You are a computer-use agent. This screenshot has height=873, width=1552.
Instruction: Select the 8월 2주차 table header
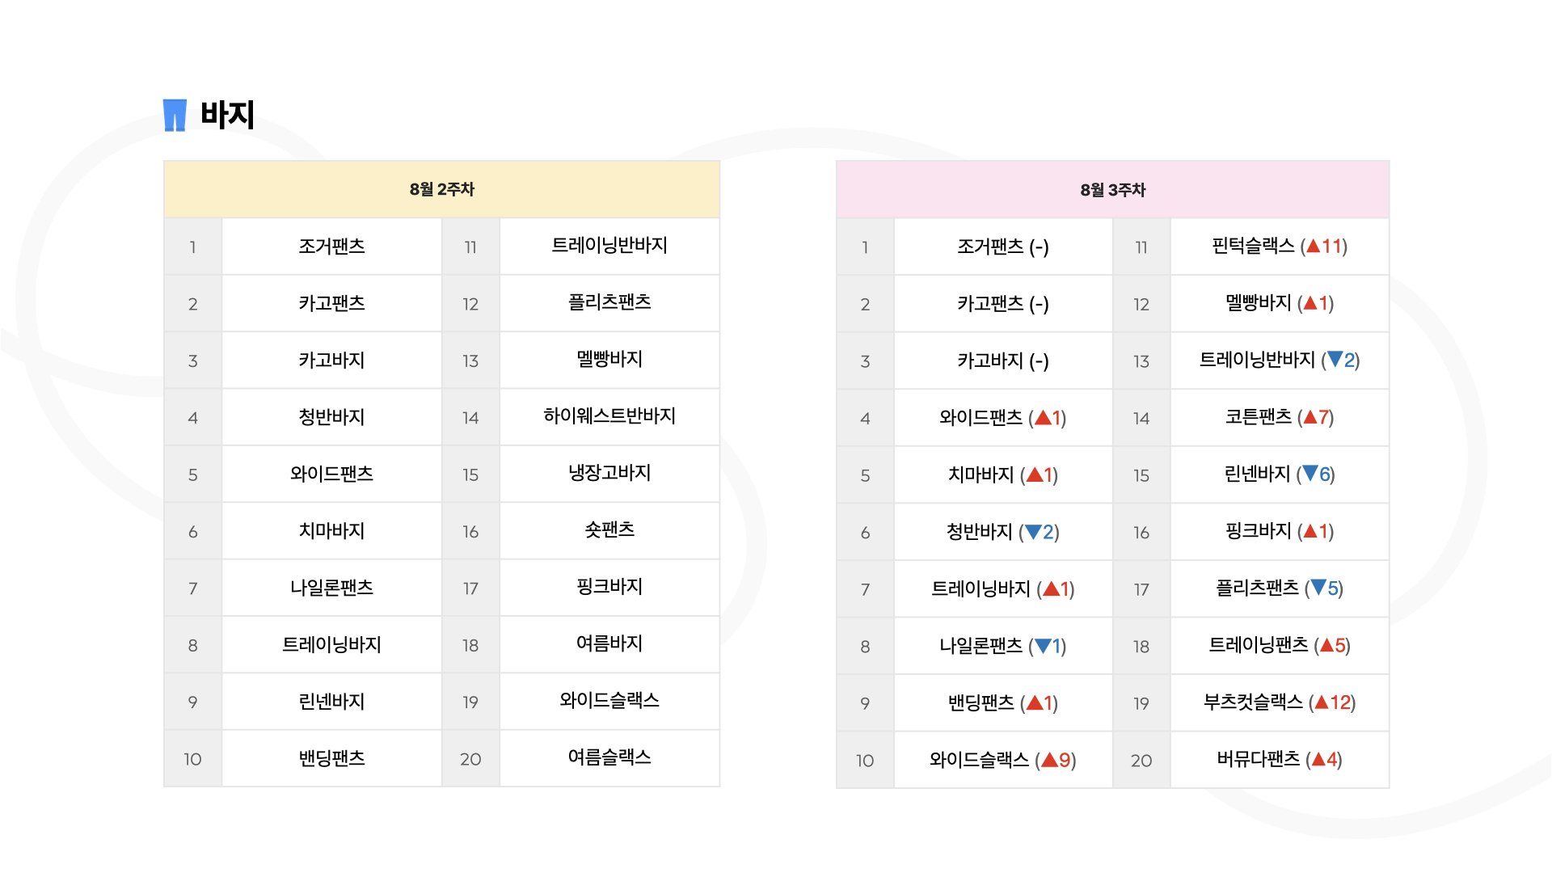441,189
